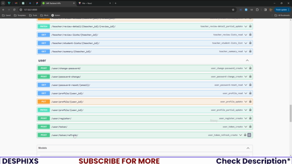The height and width of the screenshot is (164, 292).
Task: Open the Admin bookmark
Action: point(56,15)
